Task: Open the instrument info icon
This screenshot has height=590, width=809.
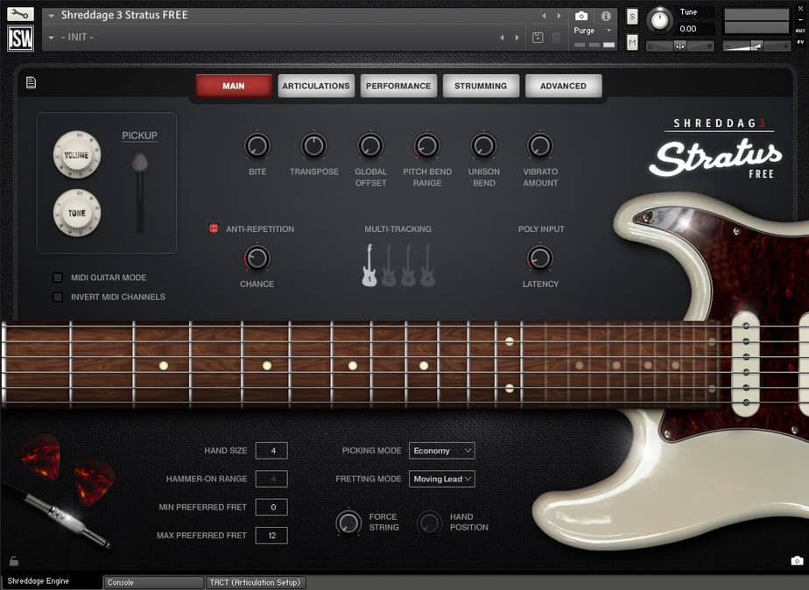Action: pos(606,16)
